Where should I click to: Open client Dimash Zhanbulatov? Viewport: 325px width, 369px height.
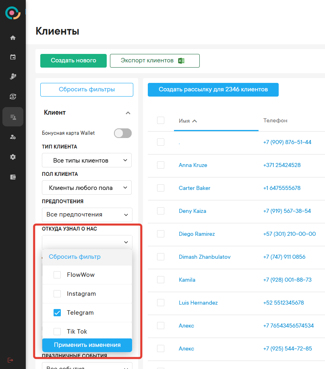pyautogui.click(x=205, y=257)
